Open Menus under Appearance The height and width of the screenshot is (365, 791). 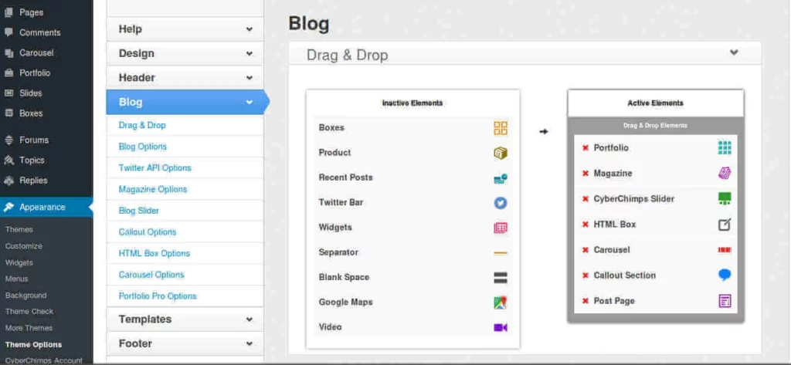point(17,279)
